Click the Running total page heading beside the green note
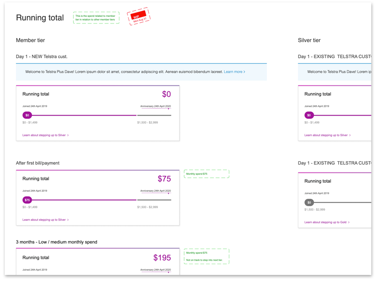376x282 pixels. [x=40, y=18]
